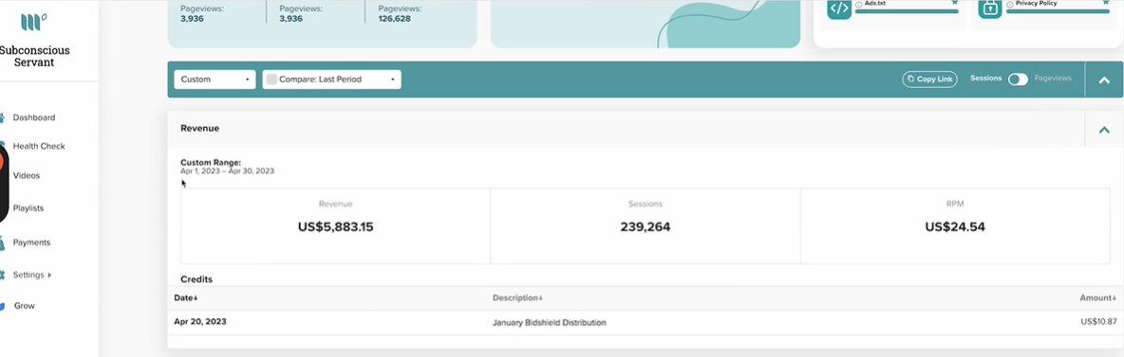The width and height of the screenshot is (1124, 357).
Task: Click the Apr 1, 2023 – Apr 30, 2023 range
Action: point(227,171)
